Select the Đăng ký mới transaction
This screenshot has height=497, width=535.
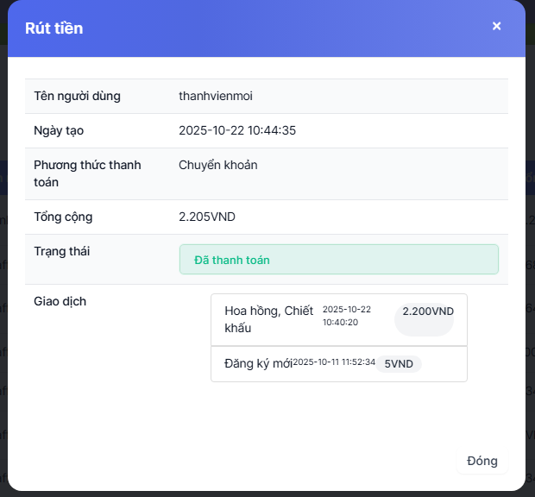pos(258,362)
